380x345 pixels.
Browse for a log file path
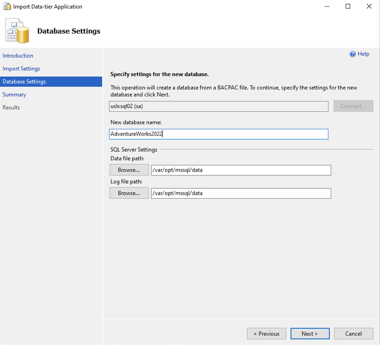click(129, 193)
